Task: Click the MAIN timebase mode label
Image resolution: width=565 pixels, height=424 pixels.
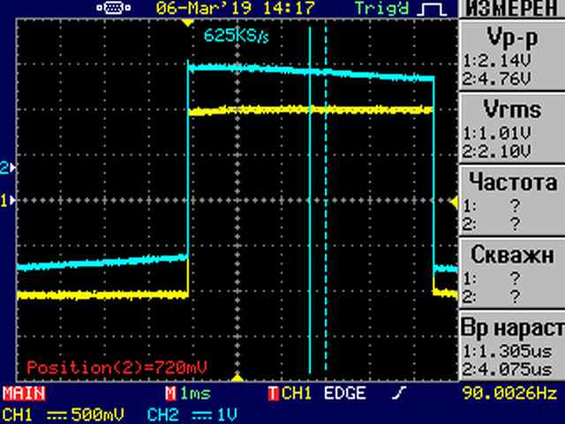Action: point(24,393)
